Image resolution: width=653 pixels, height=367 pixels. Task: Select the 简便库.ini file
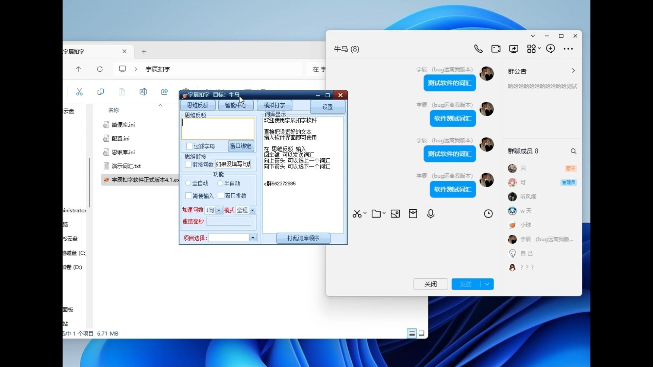pos(119,125)
